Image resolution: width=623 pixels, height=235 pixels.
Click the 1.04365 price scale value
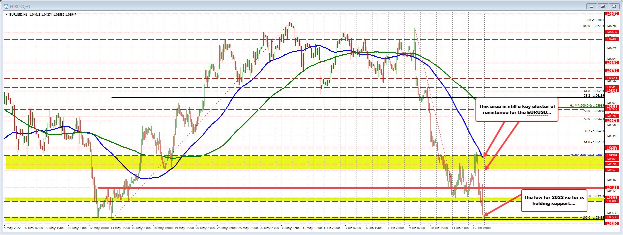612,180
